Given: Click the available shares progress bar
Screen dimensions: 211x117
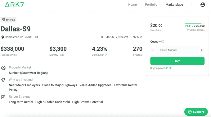Looking at the screenshot, I should tap(195, 23).
